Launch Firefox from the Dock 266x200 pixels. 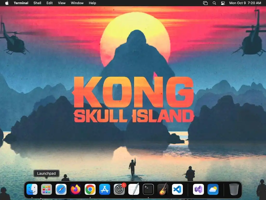click(x=76, y=189)
